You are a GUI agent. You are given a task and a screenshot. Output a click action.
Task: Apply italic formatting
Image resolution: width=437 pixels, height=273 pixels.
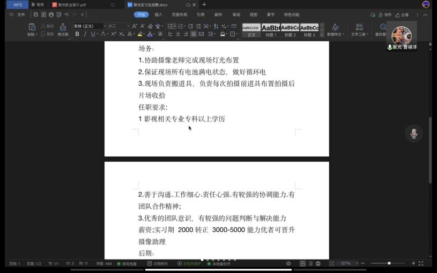click(x=85, y=34)
